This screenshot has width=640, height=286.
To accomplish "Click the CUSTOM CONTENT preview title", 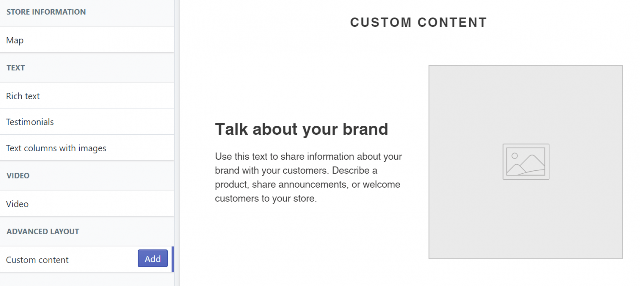I will 419,22.
